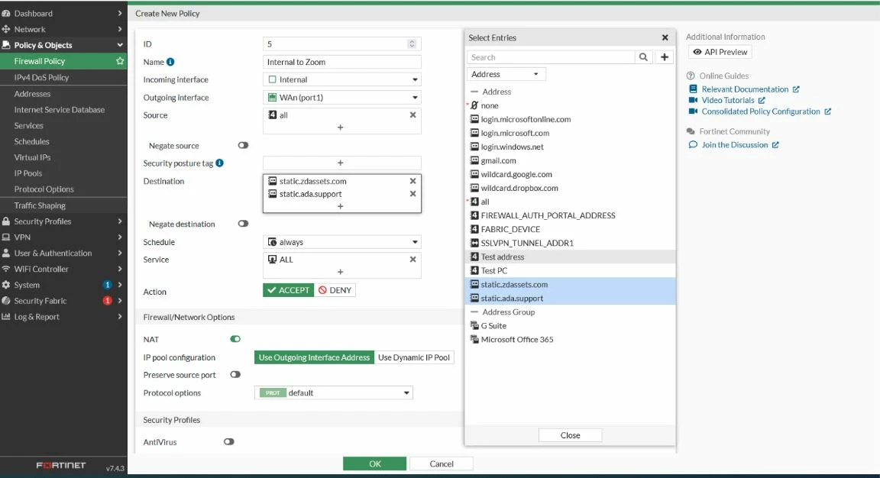Viewport: 880px width, 478px height.
Task: Click the API Preview eye icon
Action: click(697, 52)
